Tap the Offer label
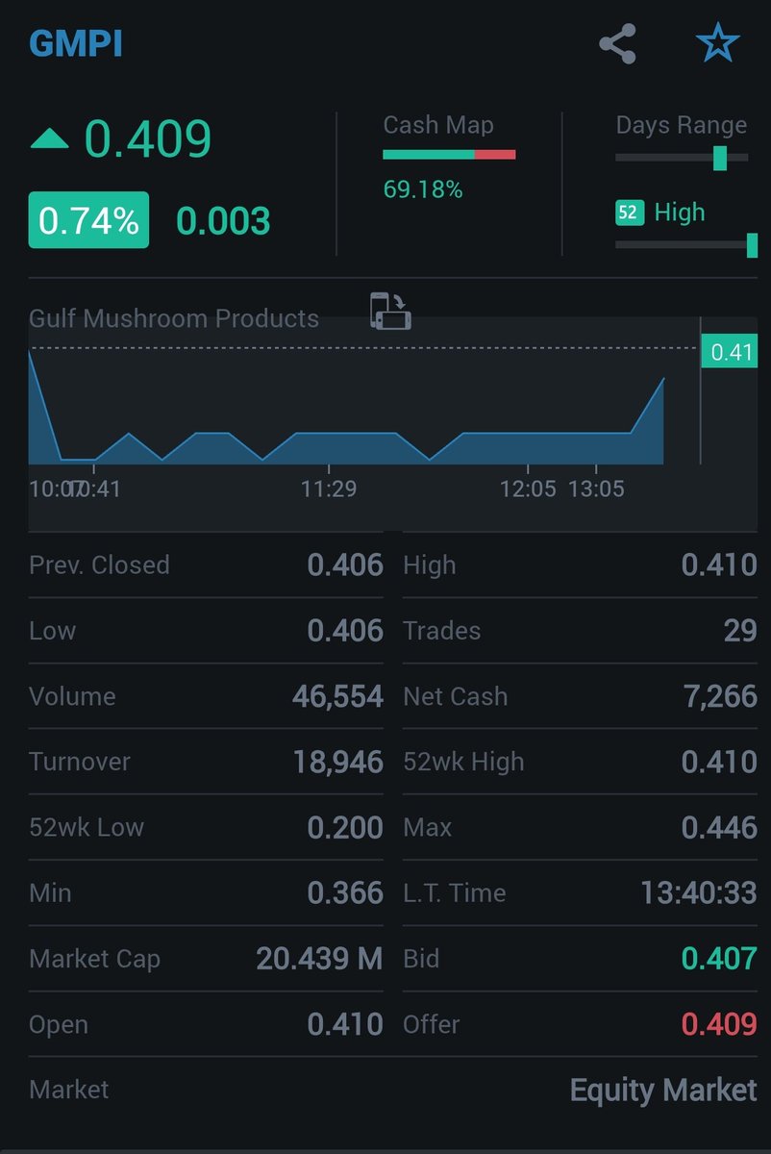 [432, 1024]
